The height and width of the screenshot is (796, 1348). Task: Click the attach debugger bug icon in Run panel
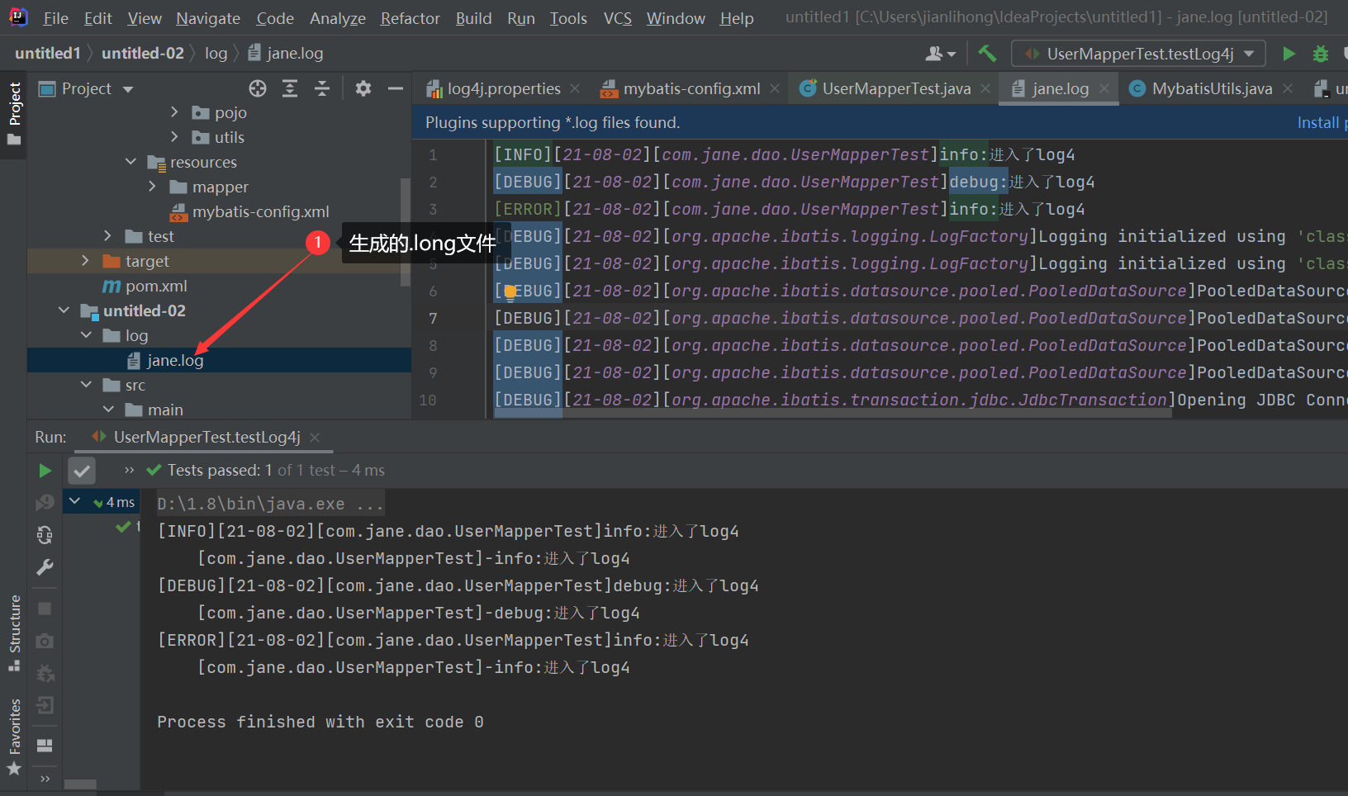(x=45, y=674)
